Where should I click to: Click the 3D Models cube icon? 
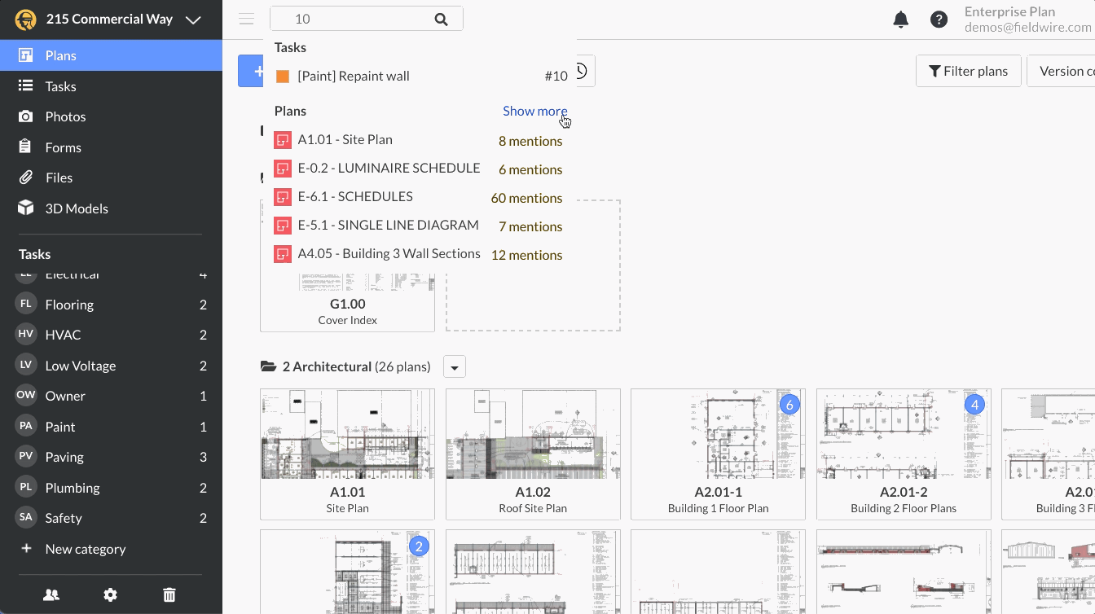[x=26, y=208]
